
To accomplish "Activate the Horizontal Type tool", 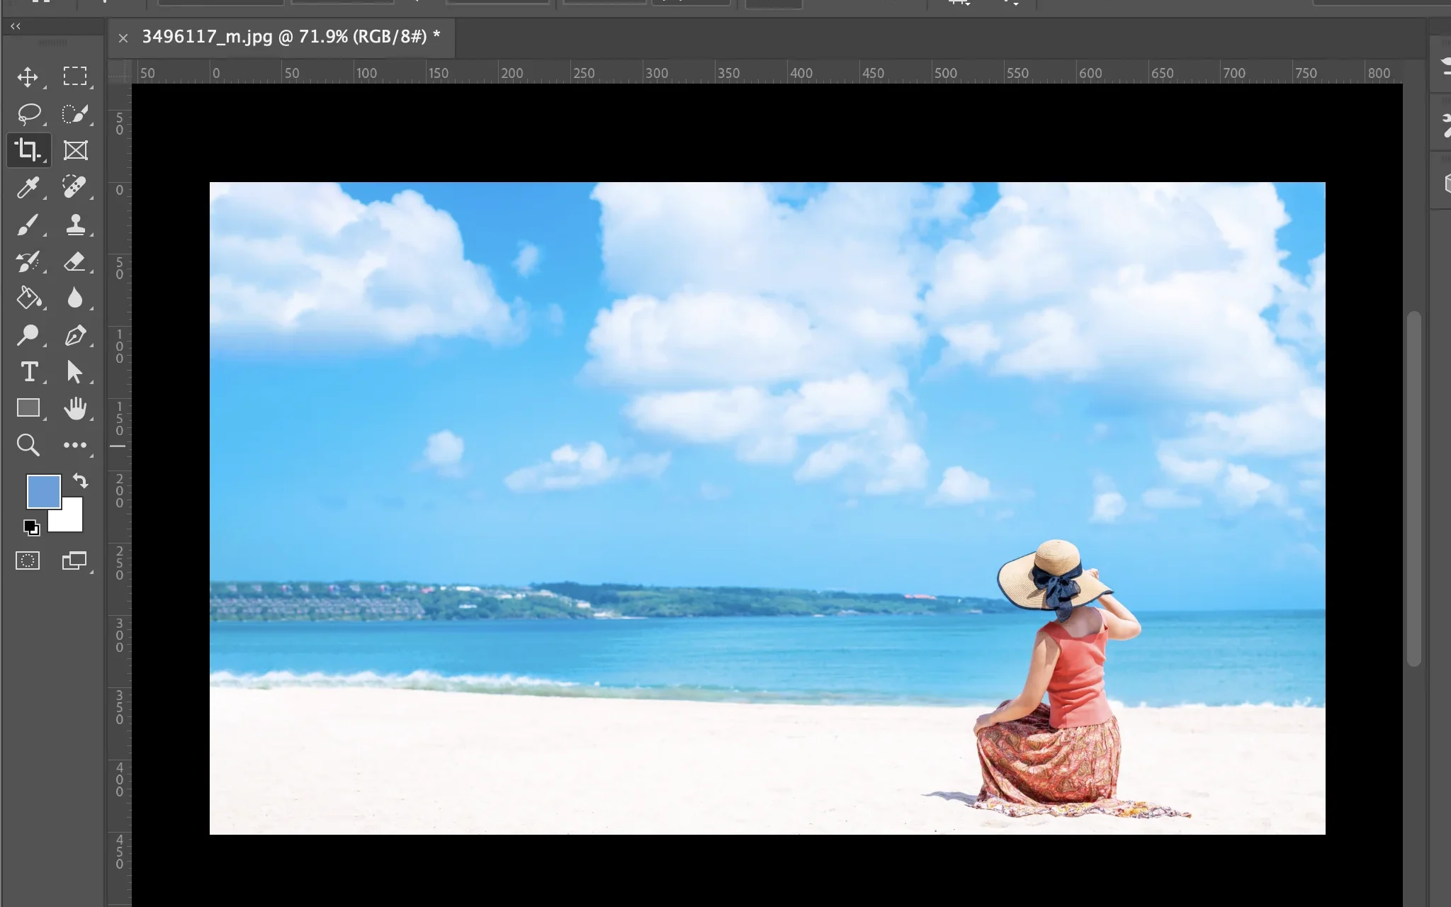I will tap(29, 372).
